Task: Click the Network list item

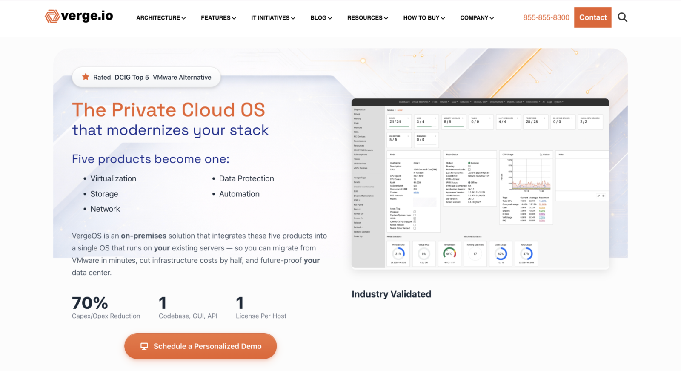Action: [105, 209]
